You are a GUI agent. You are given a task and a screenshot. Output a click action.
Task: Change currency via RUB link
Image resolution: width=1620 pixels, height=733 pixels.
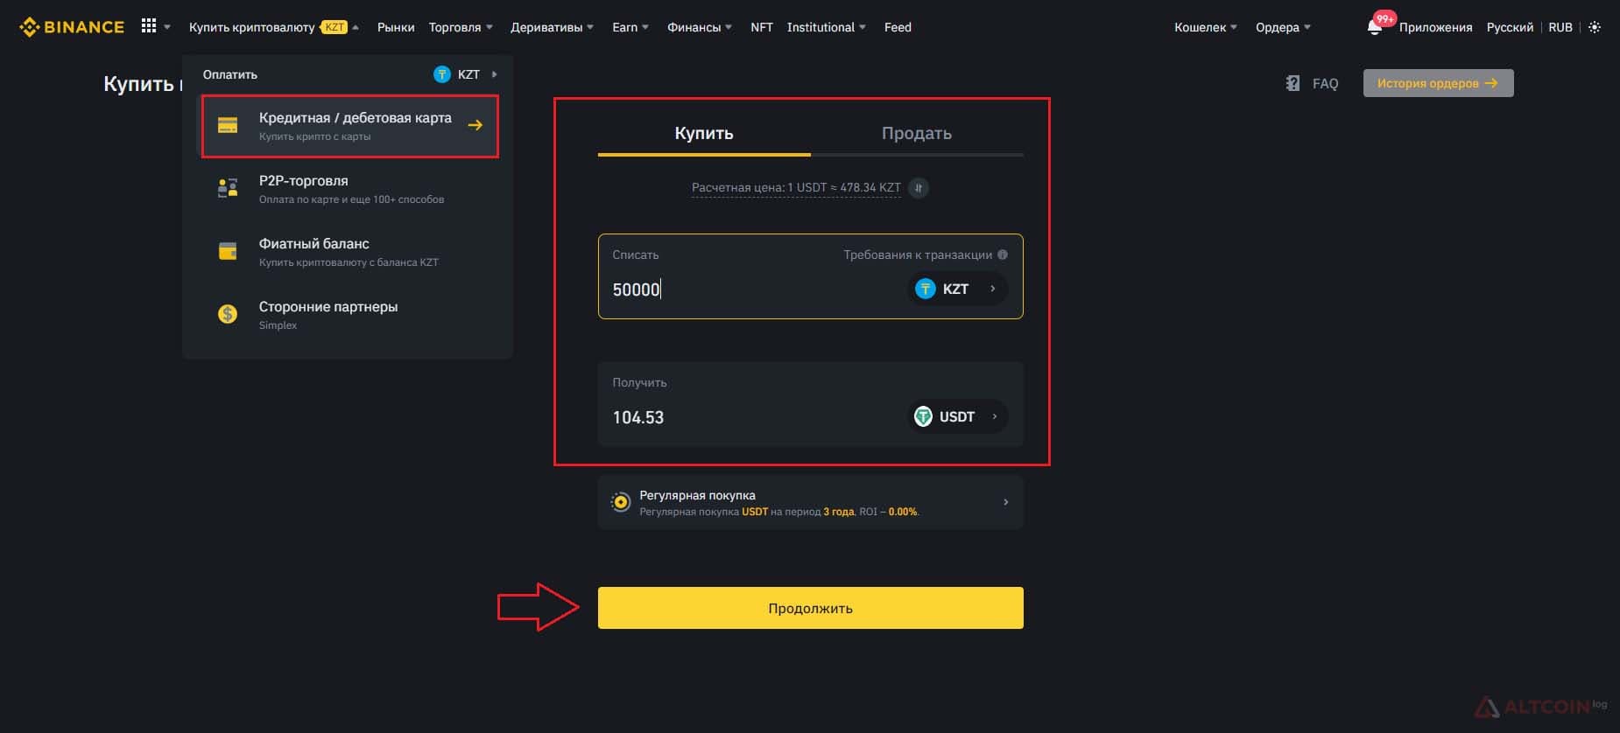point(1560,27)
